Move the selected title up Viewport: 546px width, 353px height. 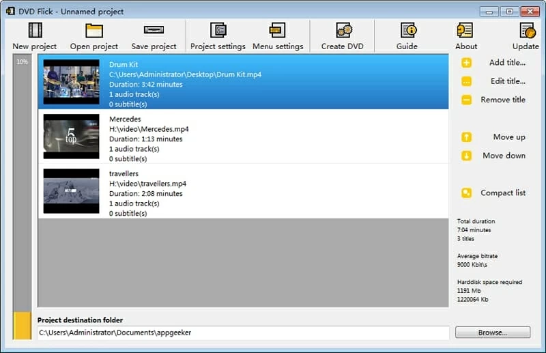click(x=497, y=137)
